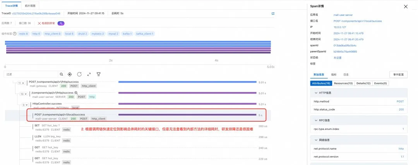Select the Details(12) tab
The width and height of the screenshot is (418, 165).
click(363, 83)
